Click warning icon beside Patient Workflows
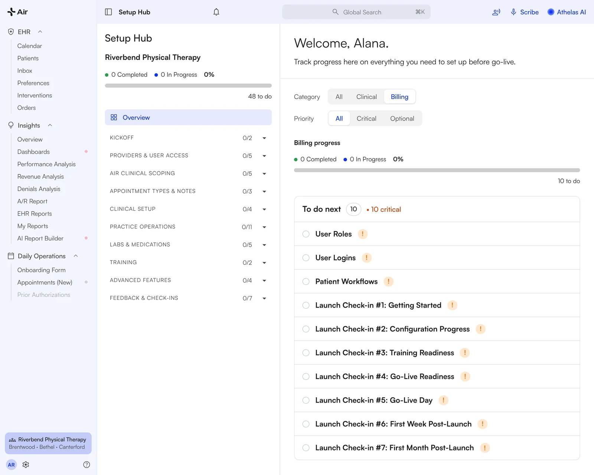The image size is (594, 475). pyautogui.click(x=388, y=281)
